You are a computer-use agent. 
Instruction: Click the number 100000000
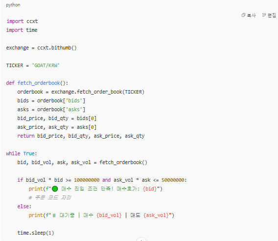(87, 180)
